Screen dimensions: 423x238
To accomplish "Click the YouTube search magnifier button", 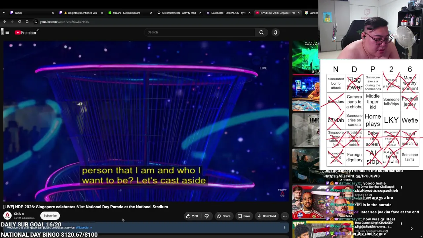I will coord(261,32).
